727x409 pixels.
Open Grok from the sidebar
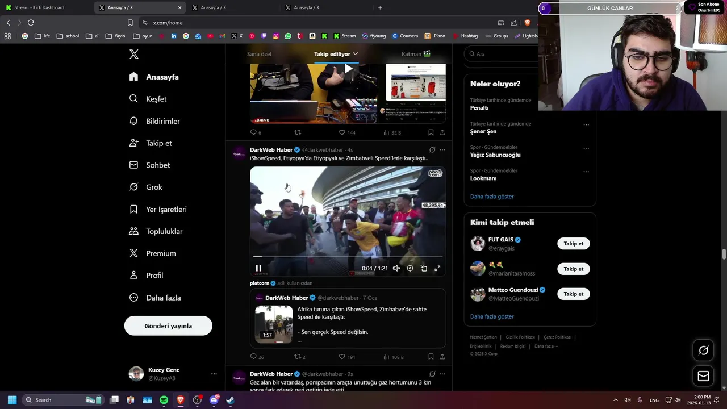tap(146, 187)
